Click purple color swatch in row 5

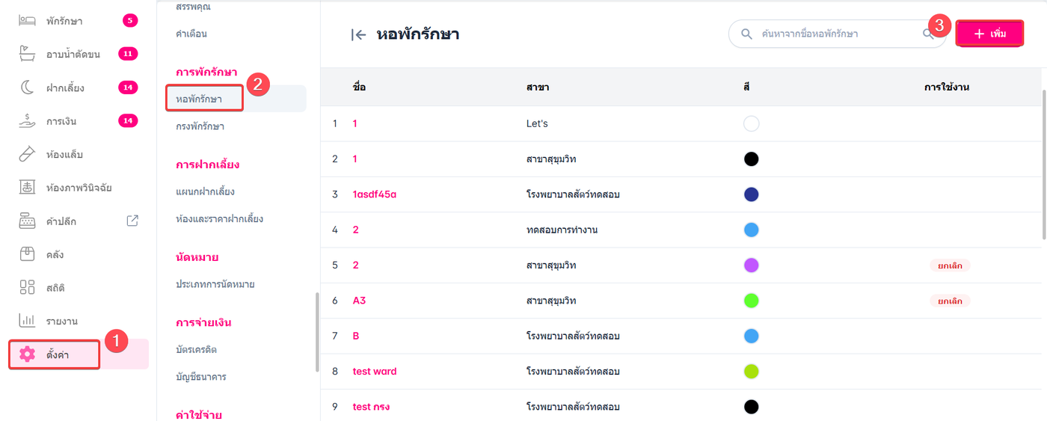coord(752,265)
